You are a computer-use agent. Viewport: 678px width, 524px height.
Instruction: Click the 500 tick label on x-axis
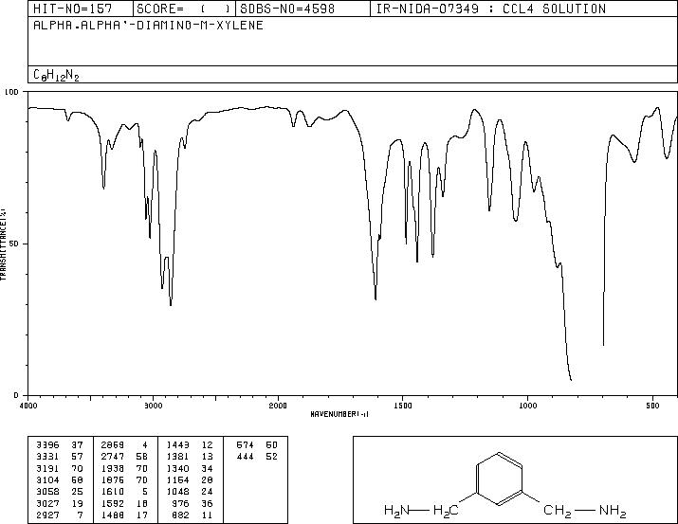(652, 406)
